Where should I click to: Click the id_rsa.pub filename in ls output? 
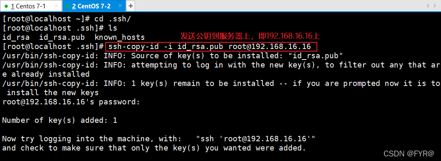[62, 37]
